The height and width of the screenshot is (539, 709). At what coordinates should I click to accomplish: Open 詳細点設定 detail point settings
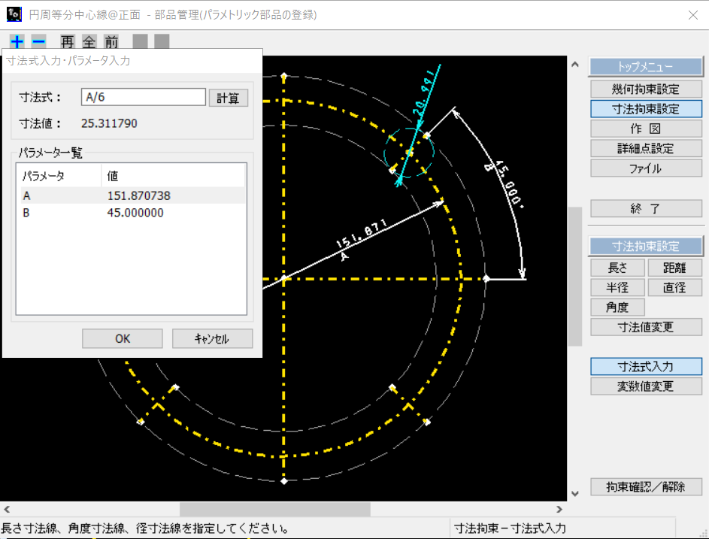tap(646, 149)
